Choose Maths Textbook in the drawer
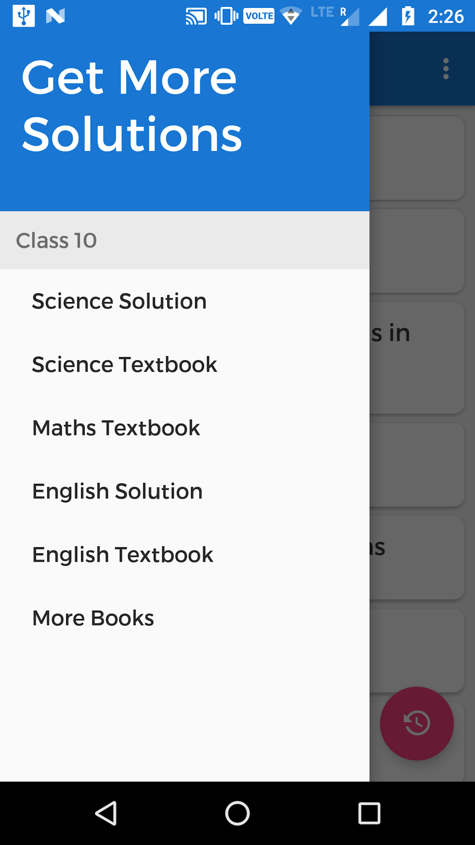 [x=116, y=428]
